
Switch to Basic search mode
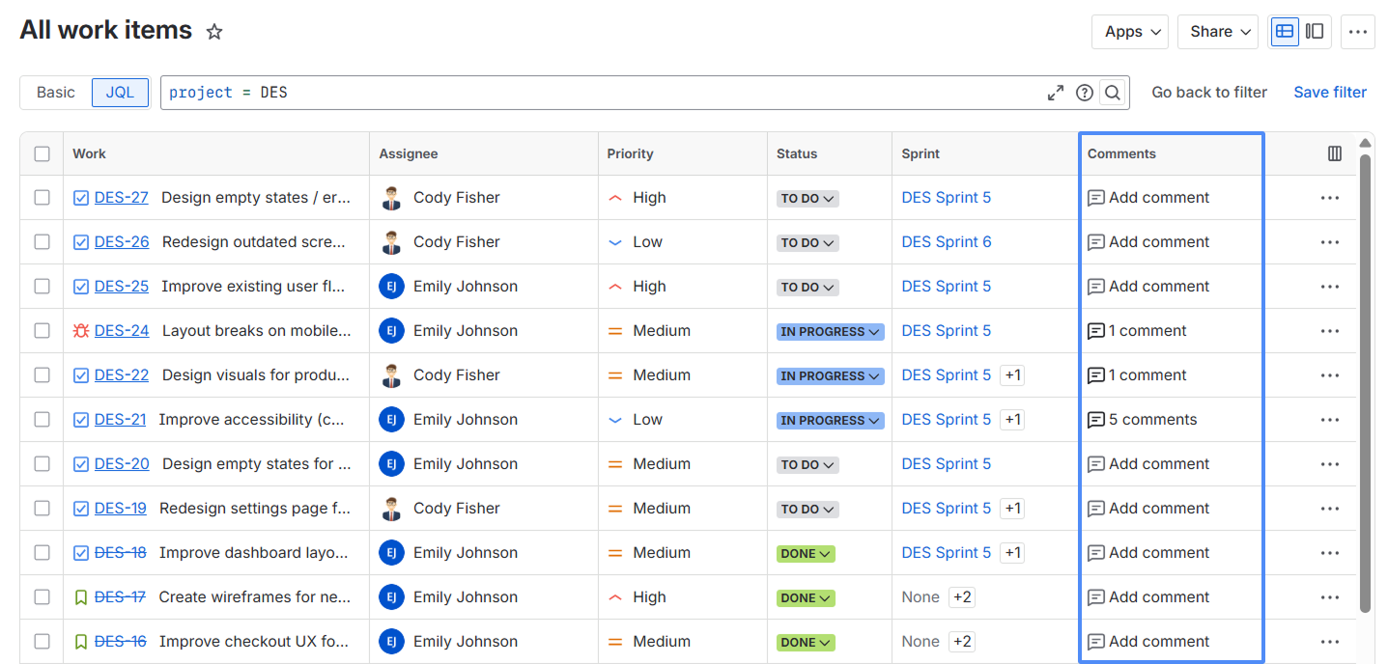point(56,93)
